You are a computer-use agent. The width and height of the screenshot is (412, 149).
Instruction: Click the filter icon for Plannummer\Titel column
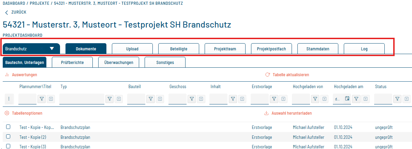click(x=42, y=99)
